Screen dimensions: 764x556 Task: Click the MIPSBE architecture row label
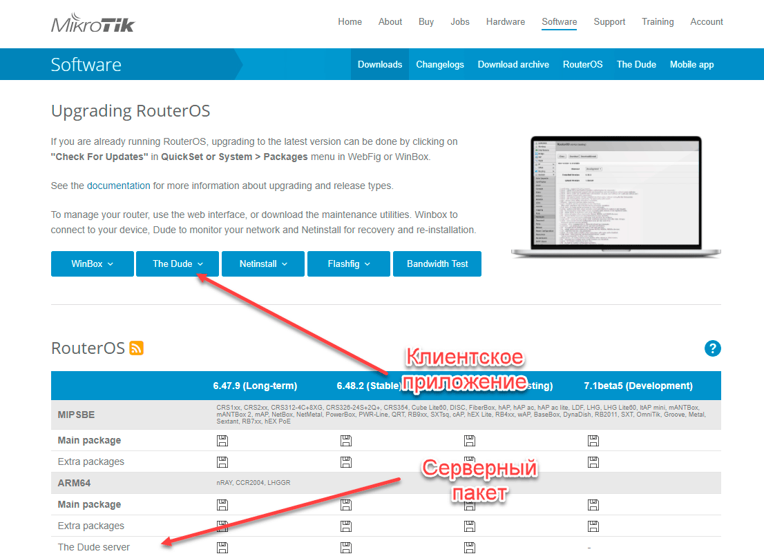(x=76, y=415)
